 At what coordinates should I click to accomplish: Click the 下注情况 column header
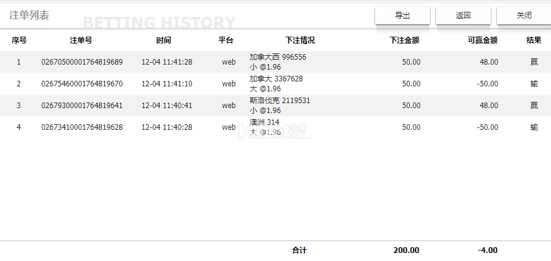pos(300,40)
